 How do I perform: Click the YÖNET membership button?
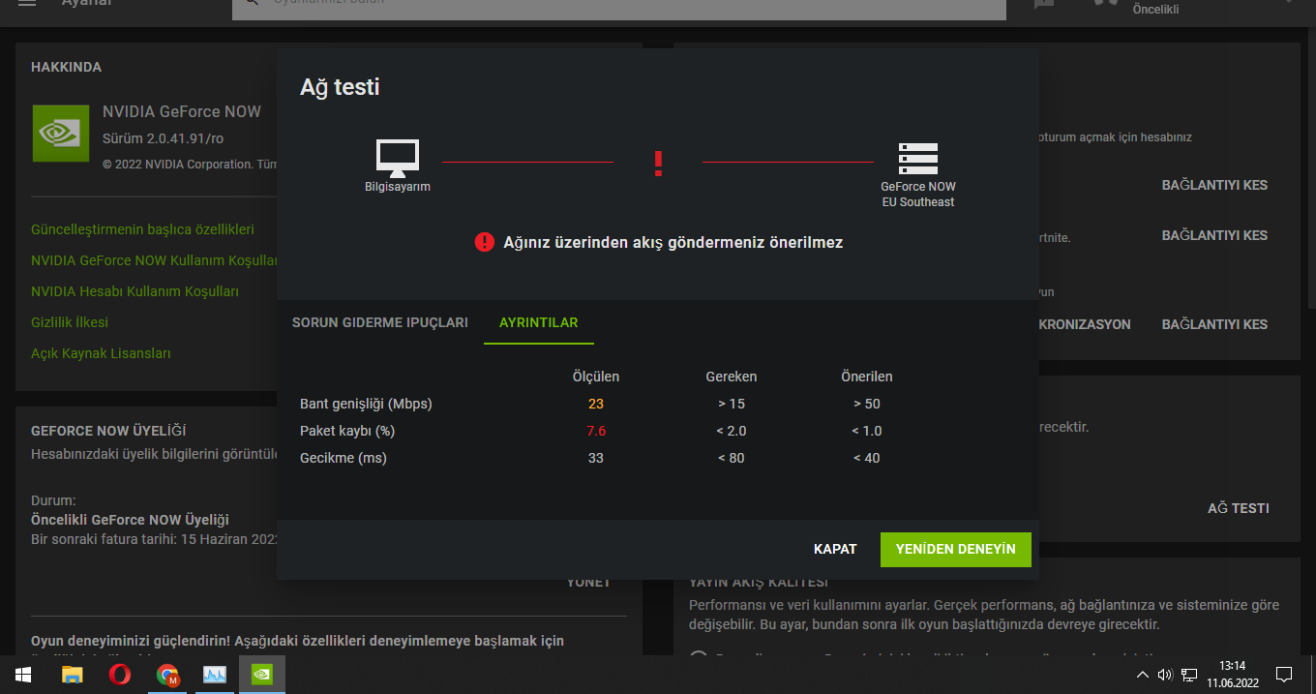pyautogui.click(x=588, y=582)
